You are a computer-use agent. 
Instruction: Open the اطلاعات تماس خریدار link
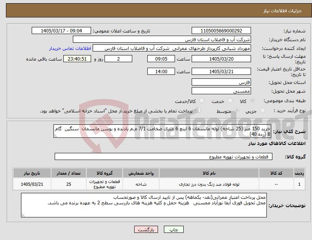[70, 48]
